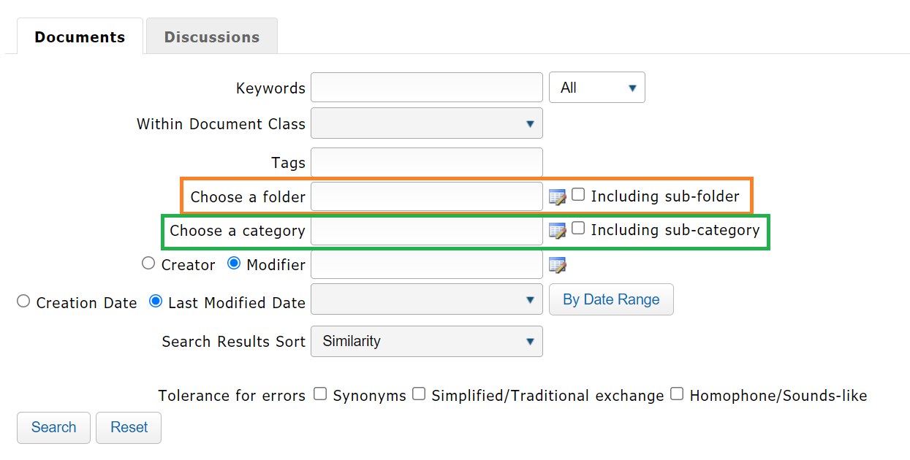The image size is (910, 460).
Task: Select the Creator radio button
Action: pyautogui.click(x=148, y=264)
